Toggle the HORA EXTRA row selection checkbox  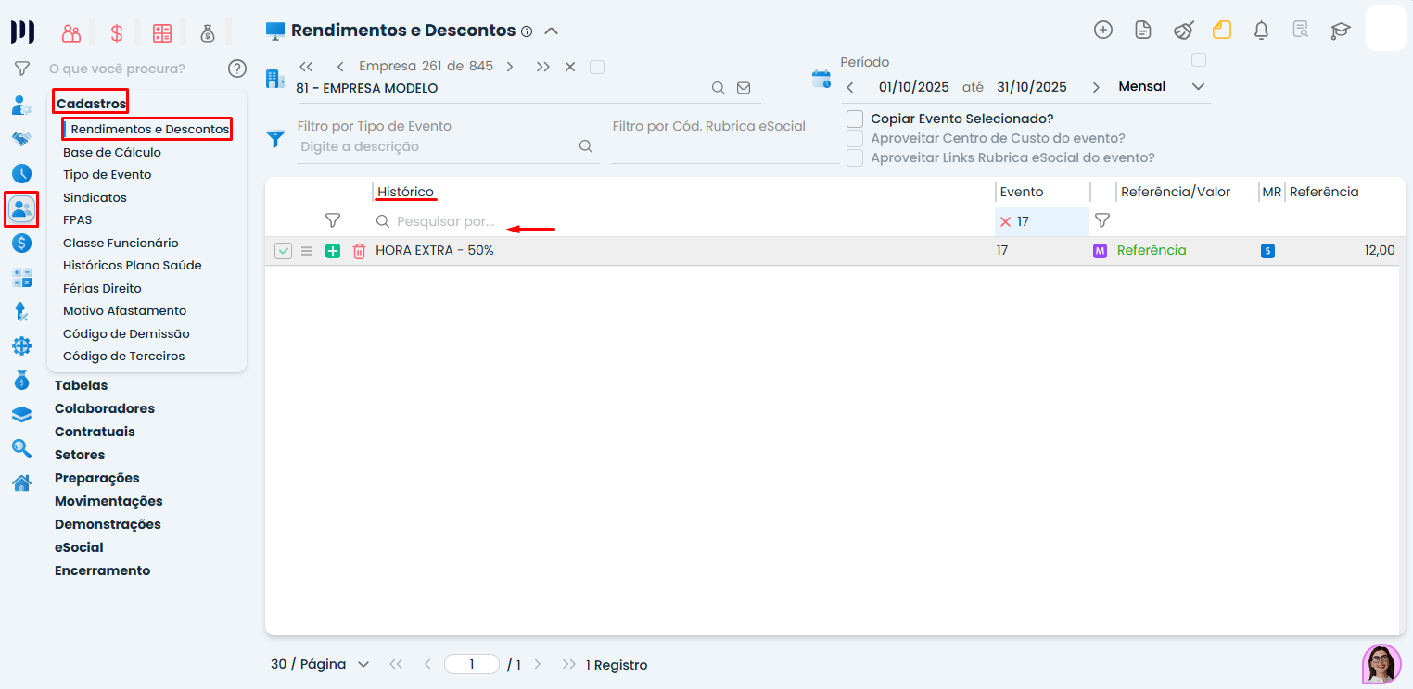[283, 251]
